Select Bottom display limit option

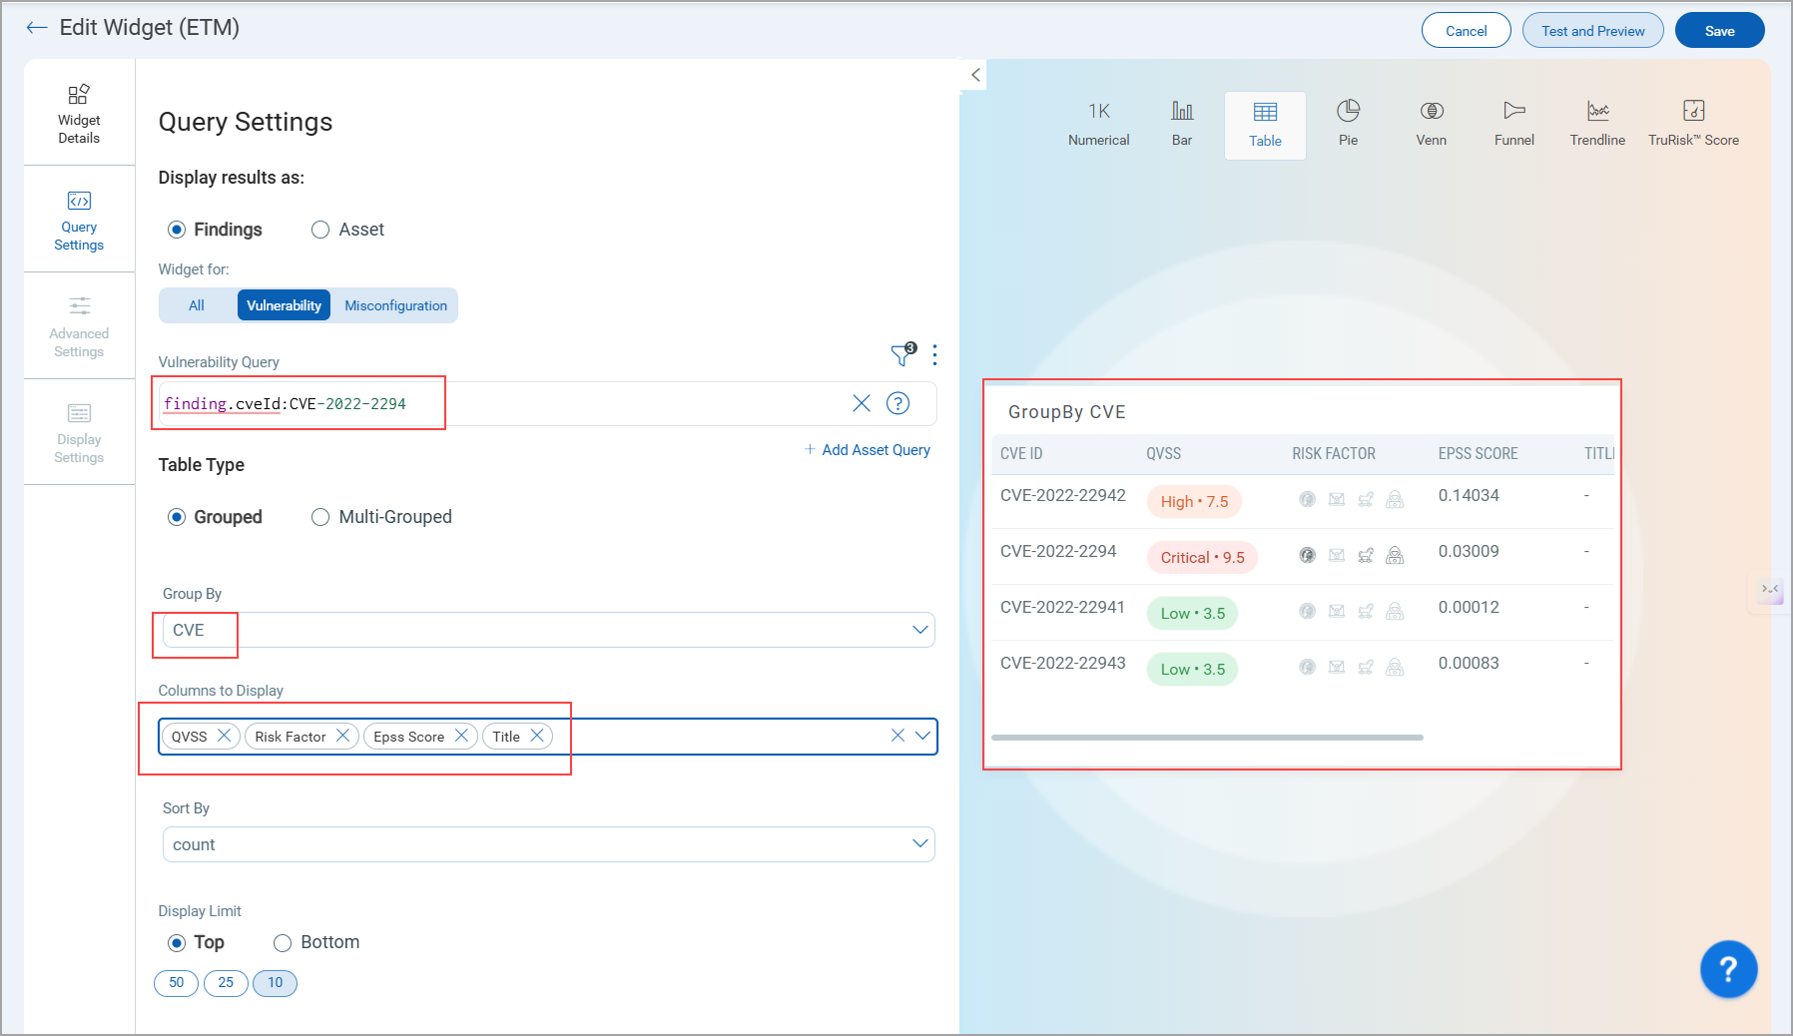click(283, 943)
